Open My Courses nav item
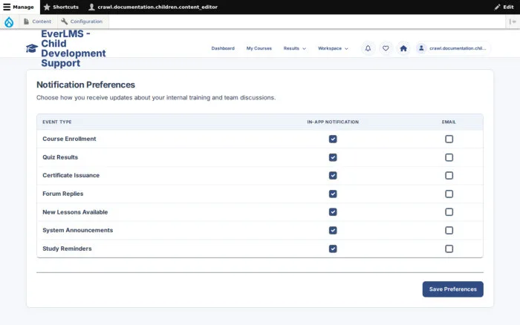This screenshot has width=520, height=325. coord(259,48)
